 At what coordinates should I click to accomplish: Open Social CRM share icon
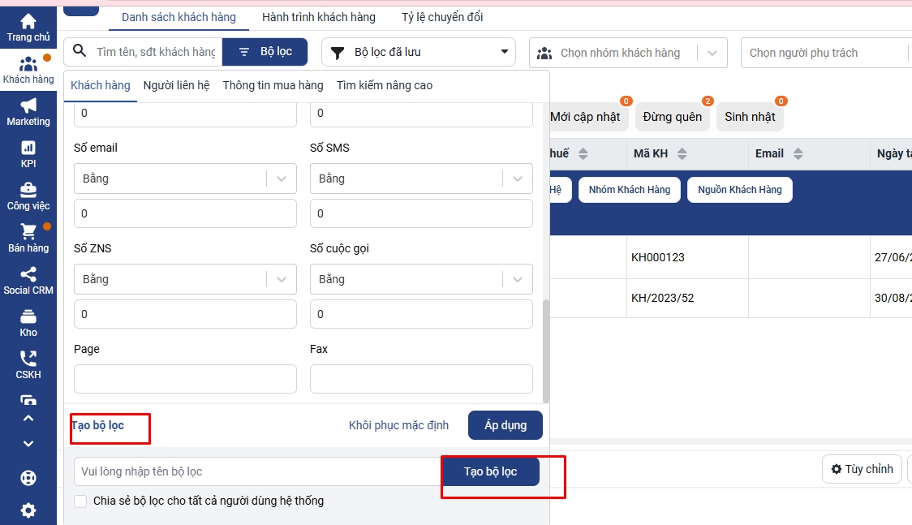[28, 275]
